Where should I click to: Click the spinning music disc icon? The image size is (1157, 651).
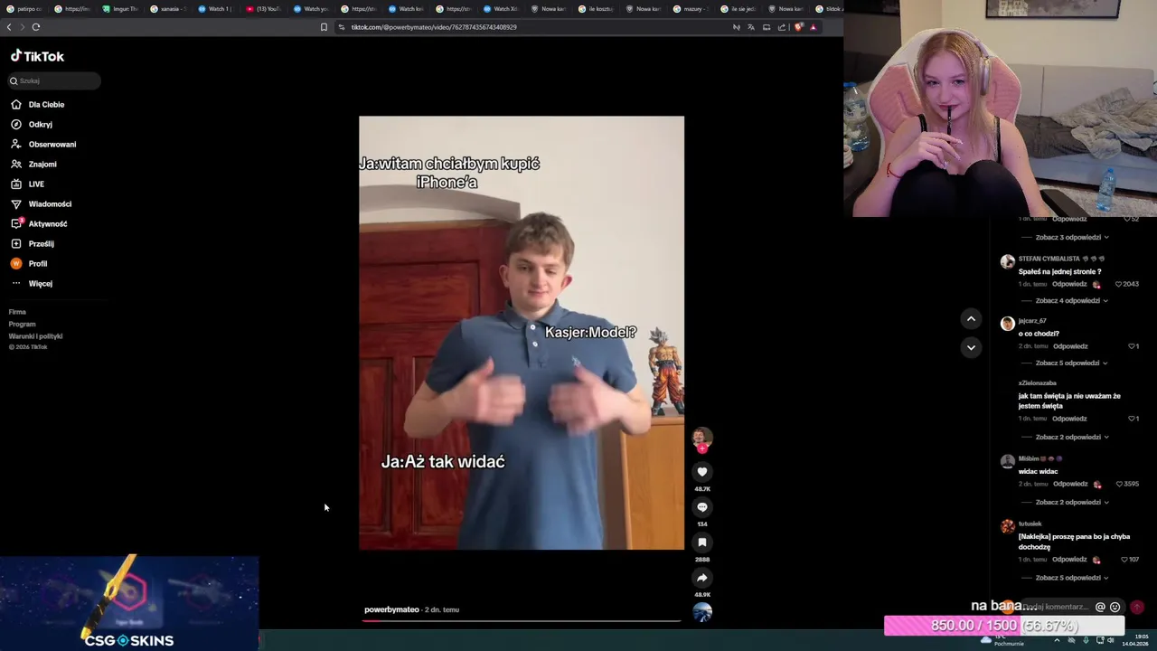[x=702, y=612]
